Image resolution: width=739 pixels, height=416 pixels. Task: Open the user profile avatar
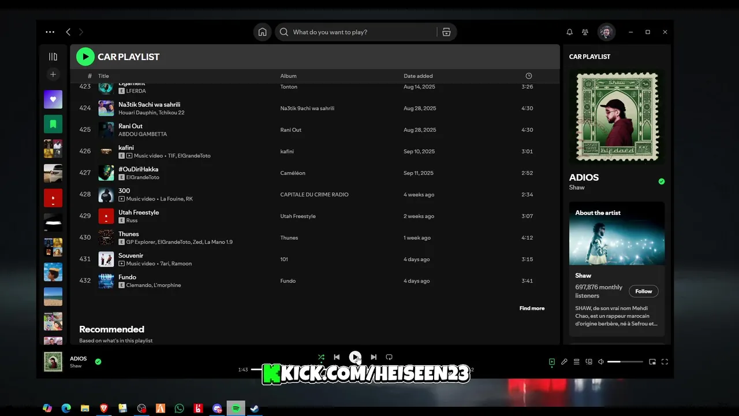click(606, 32)
